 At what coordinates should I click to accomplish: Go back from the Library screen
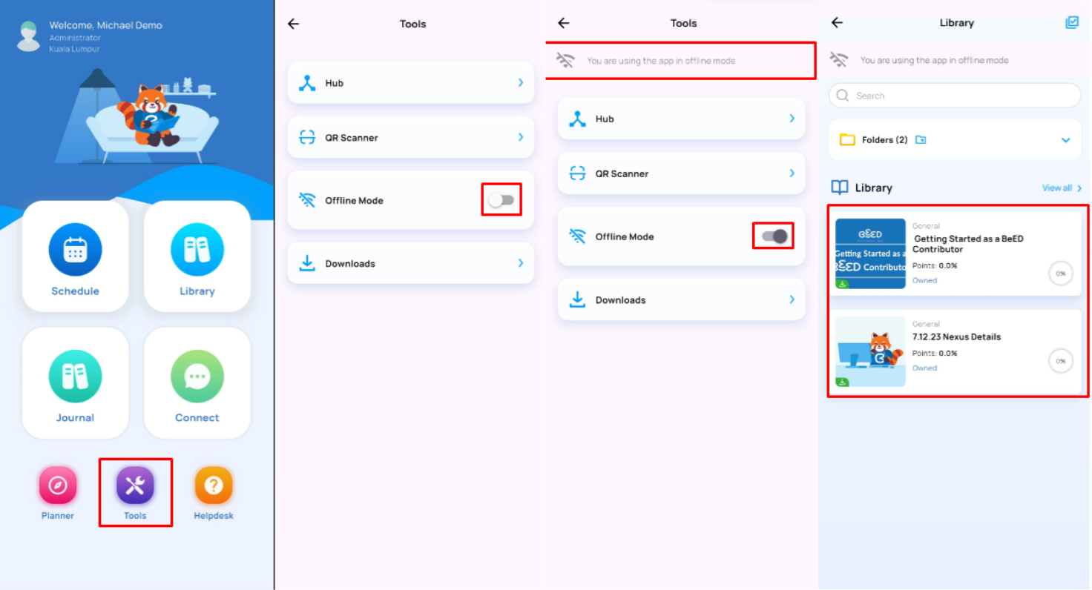click(837, 23)
